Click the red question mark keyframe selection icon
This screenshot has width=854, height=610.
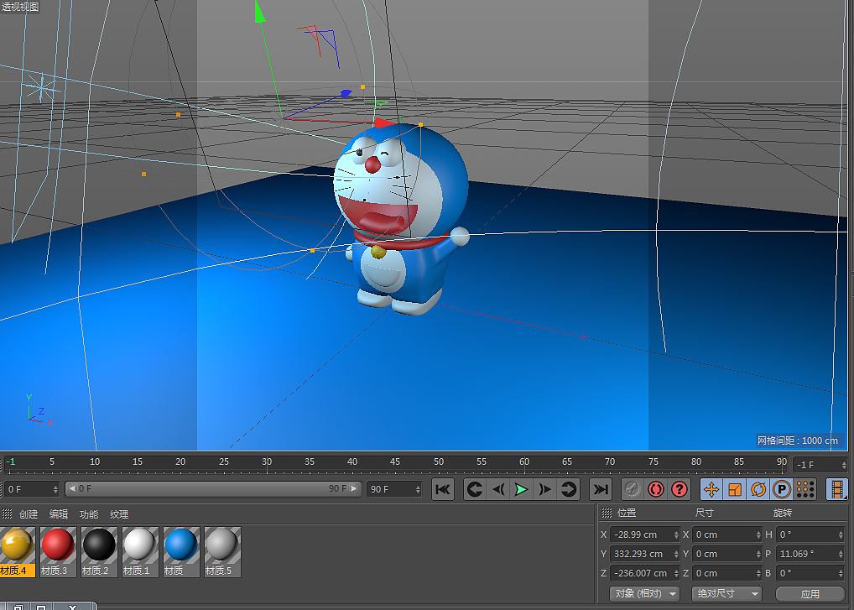(x=680, y=489)
